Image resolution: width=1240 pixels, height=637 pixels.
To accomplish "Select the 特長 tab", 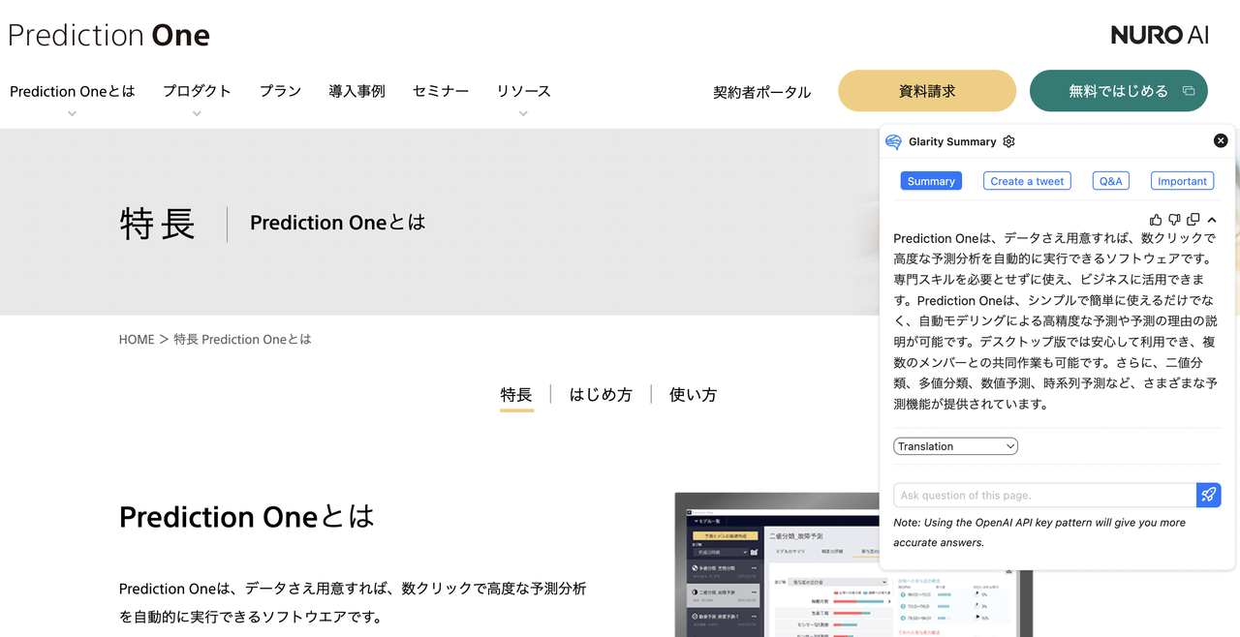I will point(516,395).
